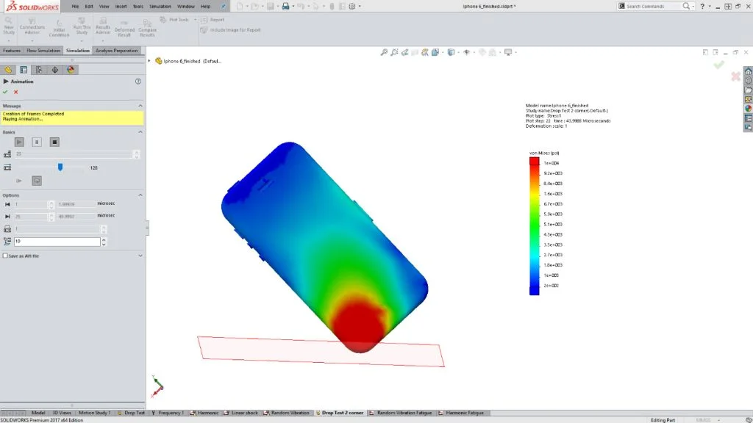The width and height of the screenshot is (753, 423).
Task: Click the Harmonic Fatigue study tab
Action: pos(463,413)
